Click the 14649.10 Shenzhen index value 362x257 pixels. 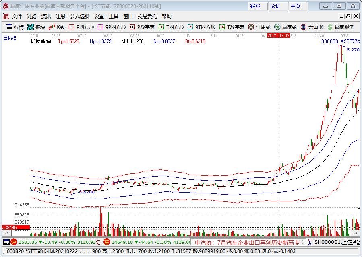click(x=122, y=242)
